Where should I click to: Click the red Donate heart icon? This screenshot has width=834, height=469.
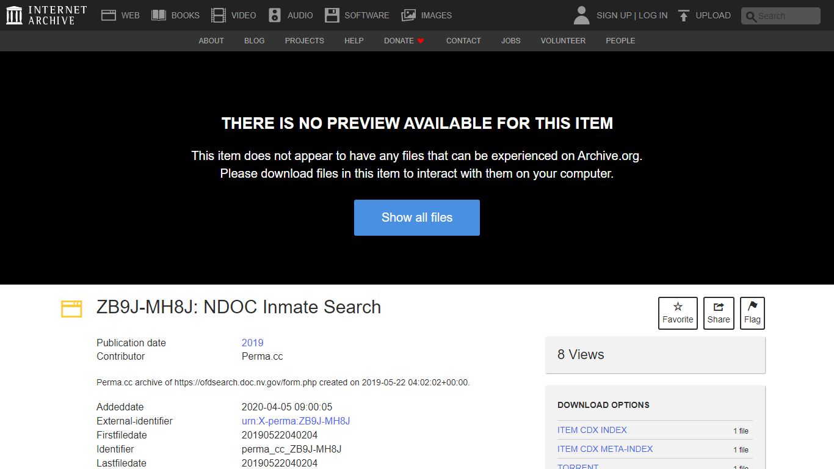click(x=421, y=41)
